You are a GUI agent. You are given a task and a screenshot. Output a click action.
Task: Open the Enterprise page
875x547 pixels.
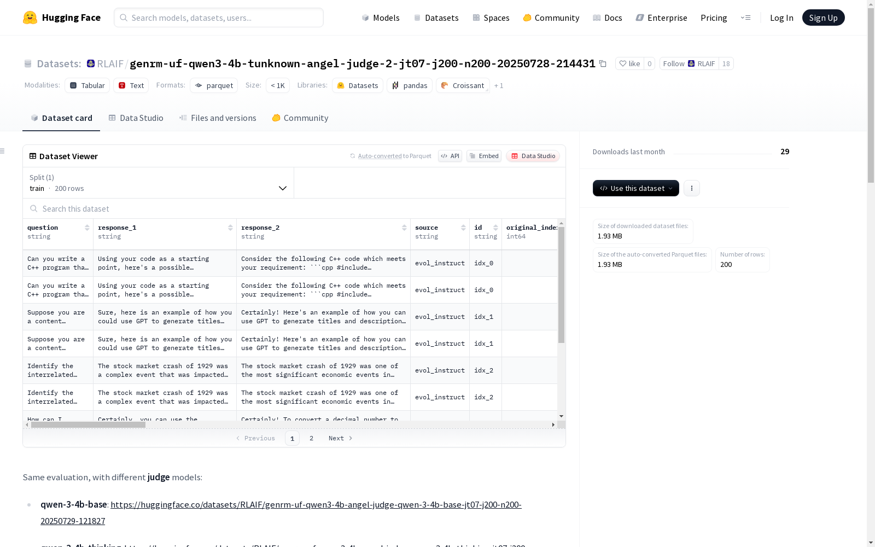point(662,18)
